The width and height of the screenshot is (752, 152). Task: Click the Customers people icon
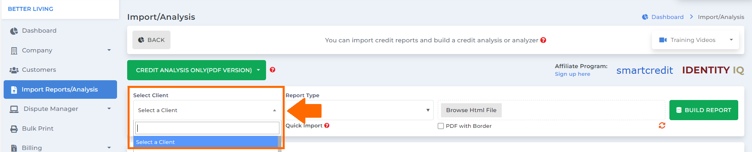tap(14, 70)
